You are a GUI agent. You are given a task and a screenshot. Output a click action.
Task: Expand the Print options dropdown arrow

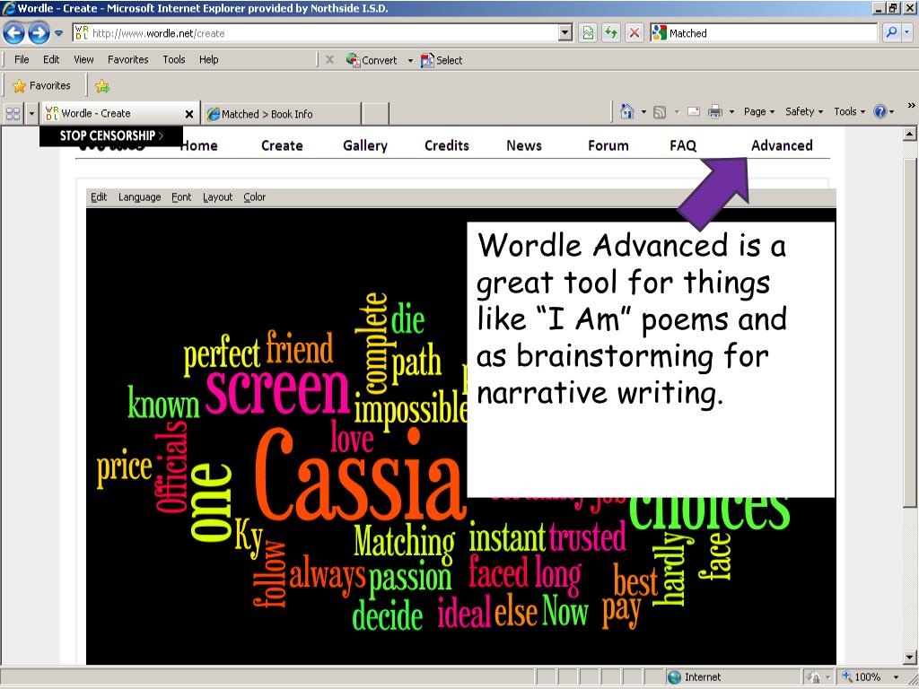tap(731, 112)
